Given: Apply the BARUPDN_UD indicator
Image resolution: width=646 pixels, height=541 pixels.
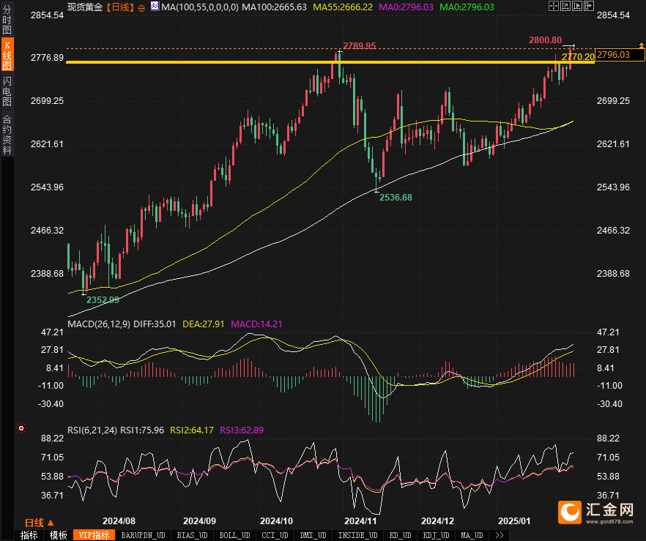Looking at the screenshot, I should (x=143, y=535).
